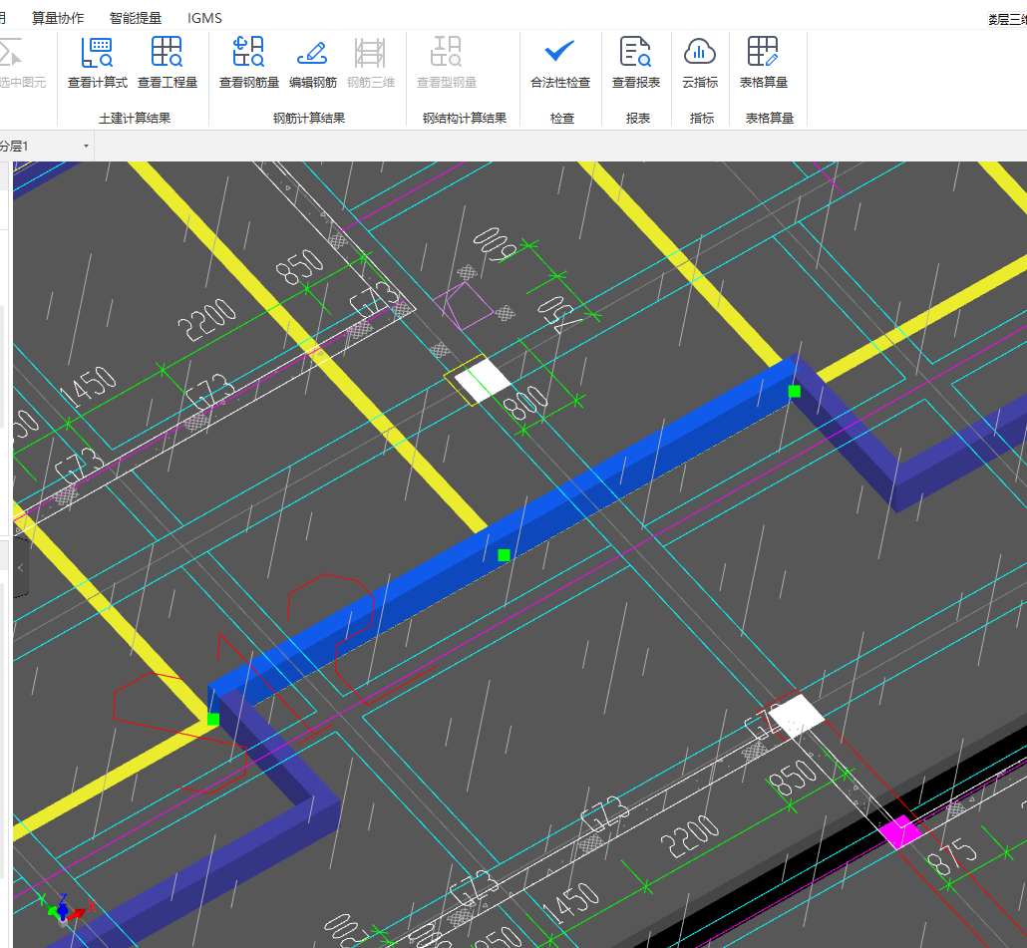Open 表格算量 tool
Screen dimensions: 1027x948
[763, 62]
